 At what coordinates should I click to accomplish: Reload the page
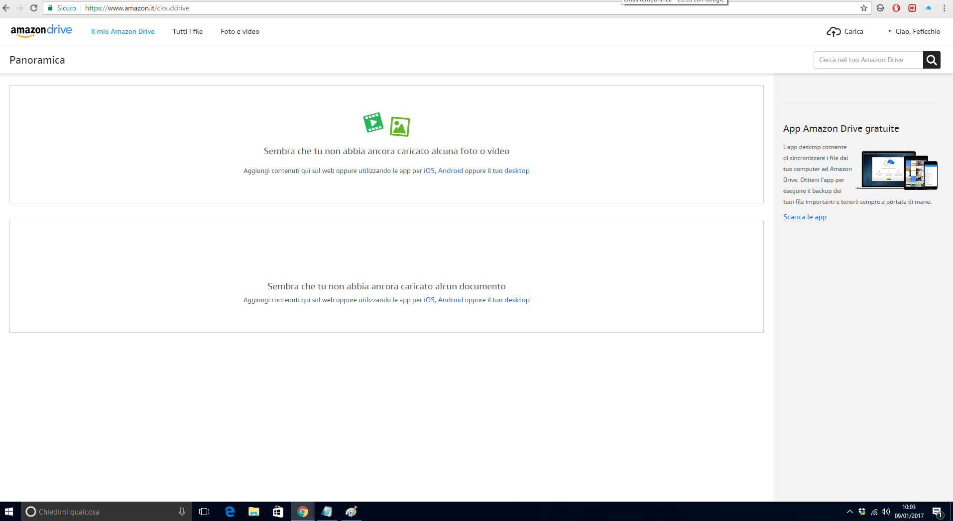34,8
